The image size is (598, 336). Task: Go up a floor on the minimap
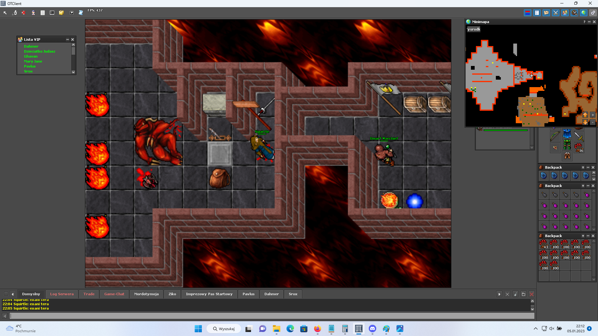pyautogui.click(x=585, y=115)
